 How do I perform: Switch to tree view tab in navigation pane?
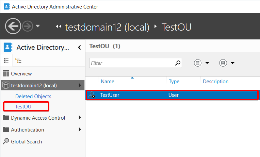click(18, 61)
